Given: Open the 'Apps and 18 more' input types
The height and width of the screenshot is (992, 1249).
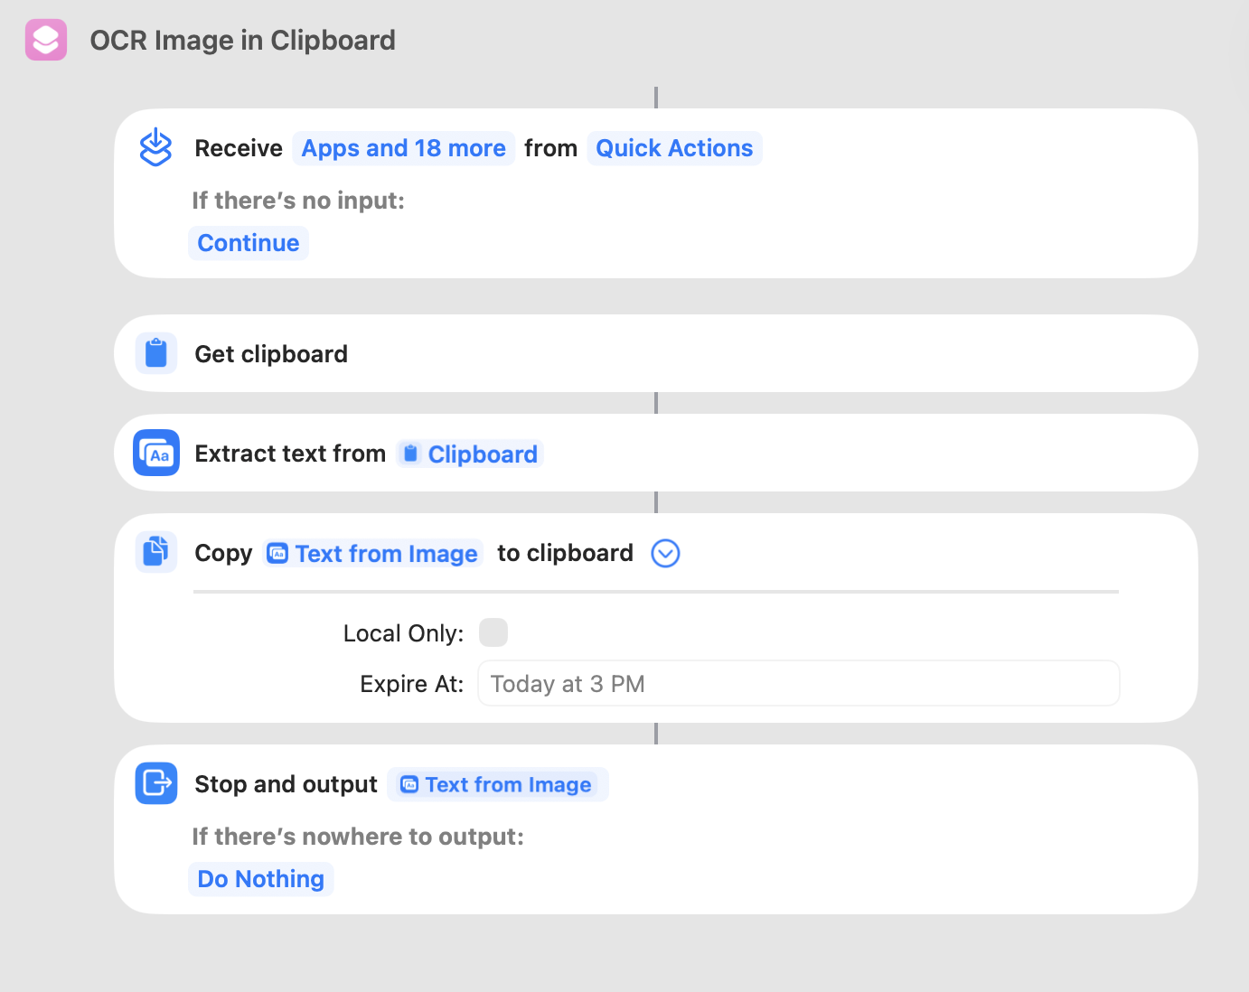Looking at the screenshot, I should (403, 148).
